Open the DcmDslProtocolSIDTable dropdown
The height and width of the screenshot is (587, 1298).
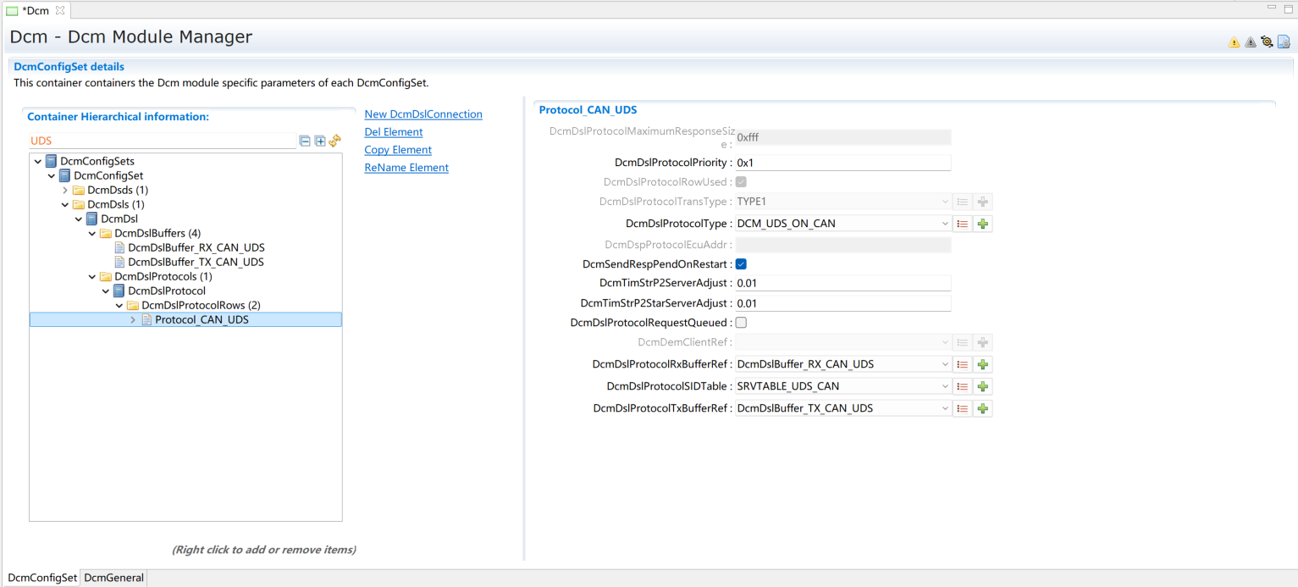[945, 386]
